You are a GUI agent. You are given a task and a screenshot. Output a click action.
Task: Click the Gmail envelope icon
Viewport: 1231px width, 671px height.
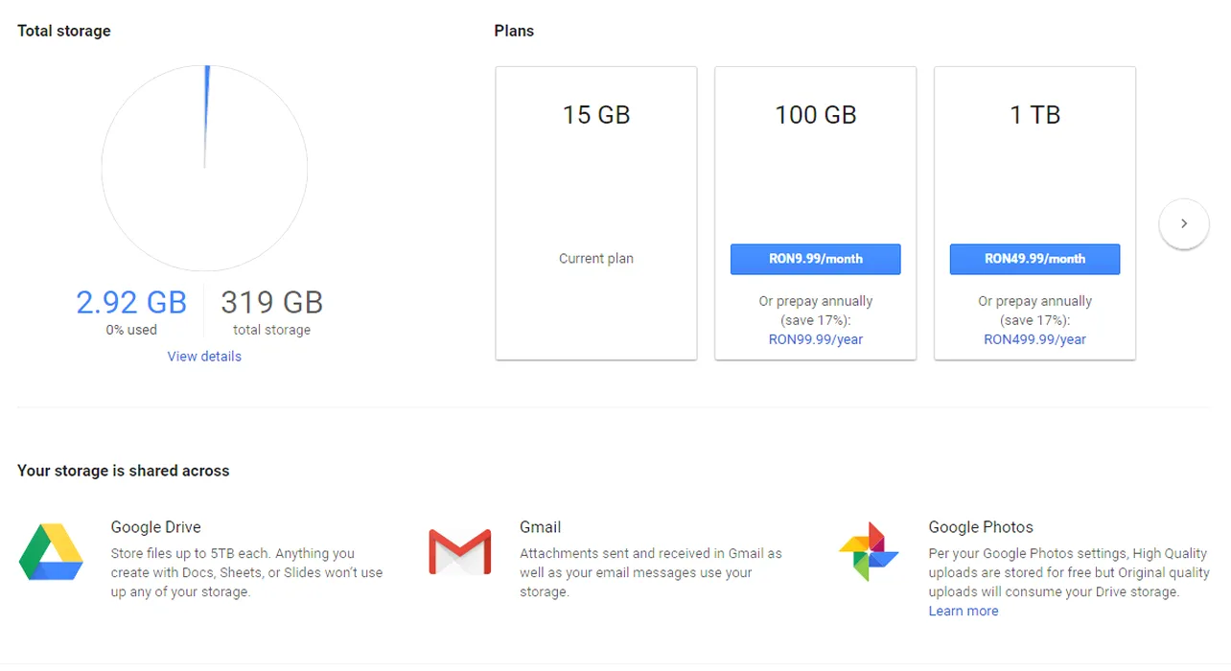[x=459, y=551]
